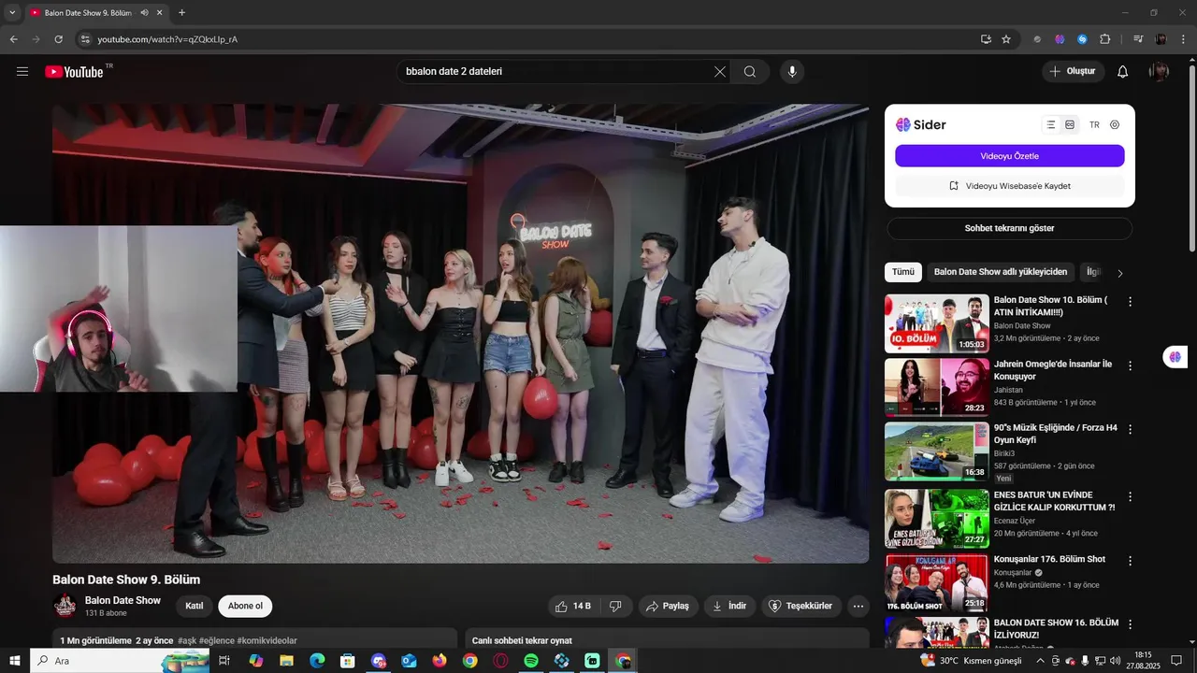Screen dimensions: 1197x673
Task: Click the Teşekkürler thanks button
Action: [x=801, y=606]
